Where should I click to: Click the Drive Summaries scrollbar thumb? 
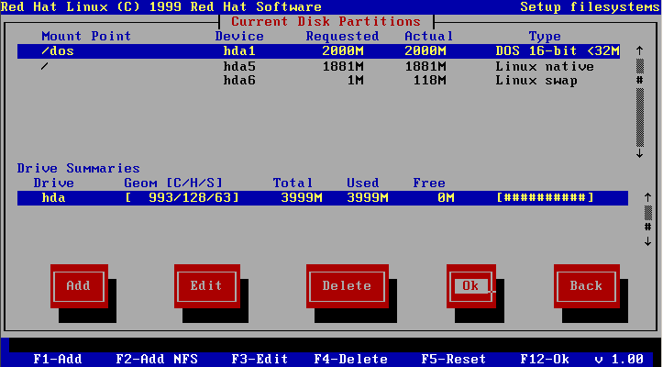point(647,226)
